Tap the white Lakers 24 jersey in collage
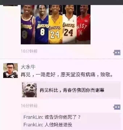The height and width of the screenshot is (130, 123). click(x=69, y=25)
